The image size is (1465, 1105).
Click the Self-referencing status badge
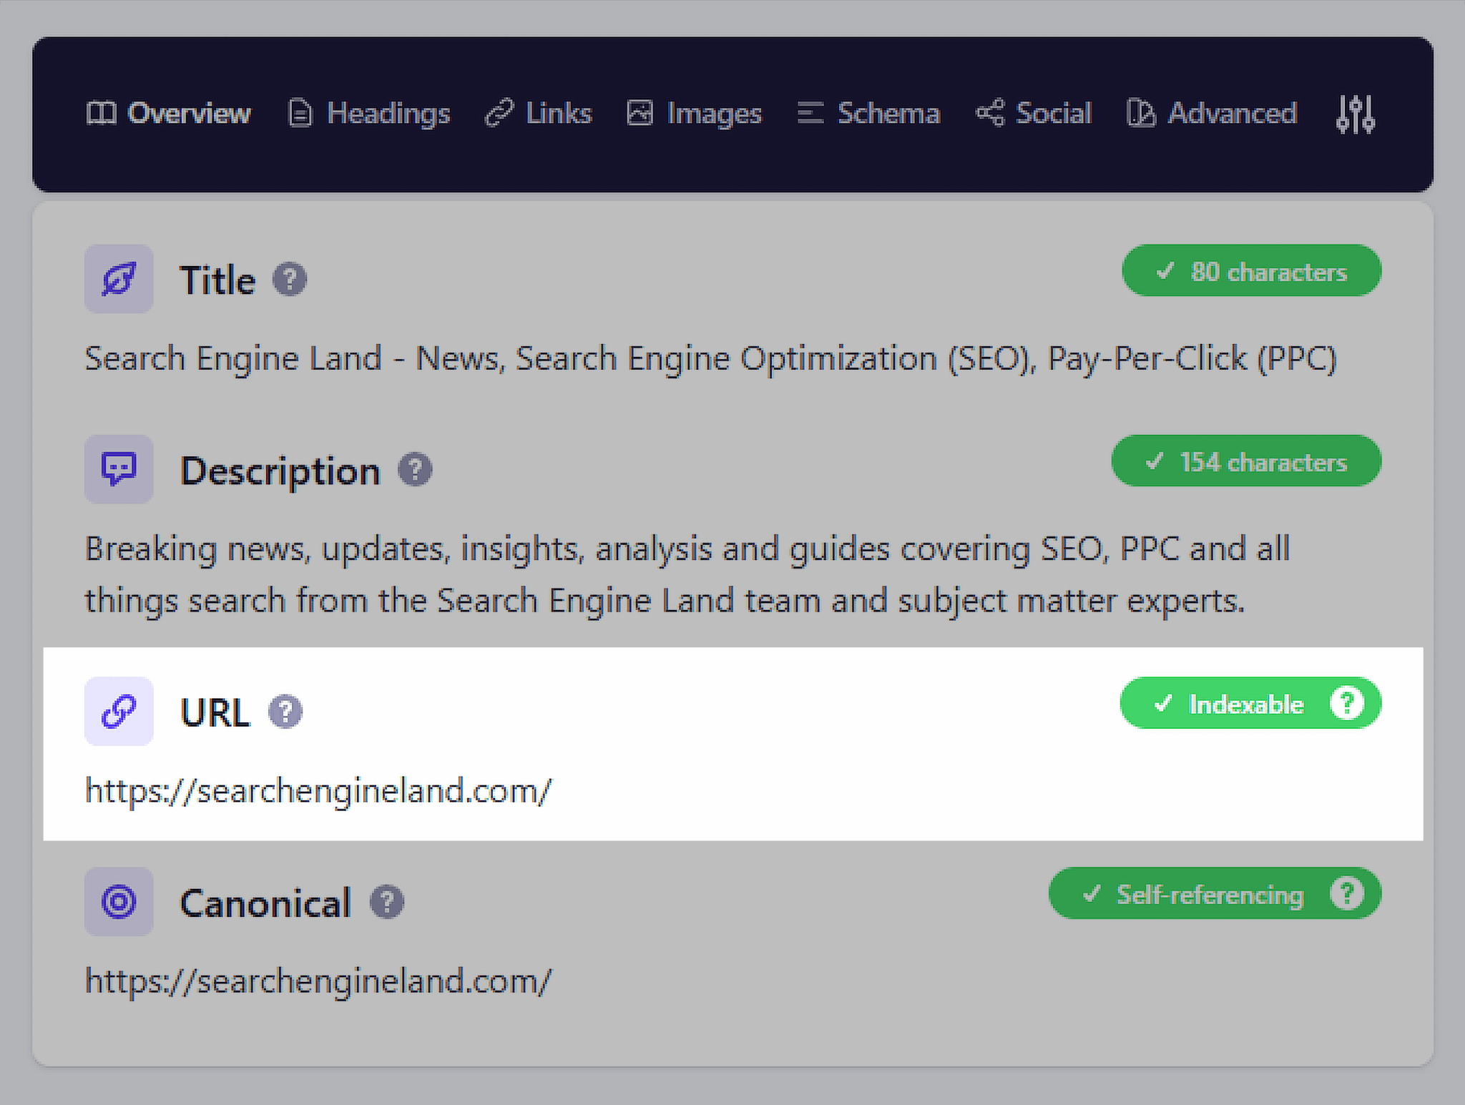click(1215, 894)
